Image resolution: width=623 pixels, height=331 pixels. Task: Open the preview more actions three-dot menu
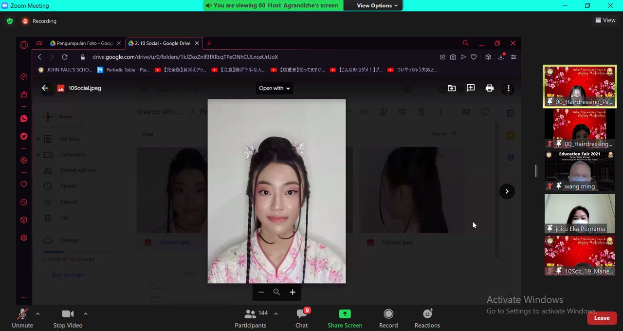pyautogui.click(x=508, y=88)
